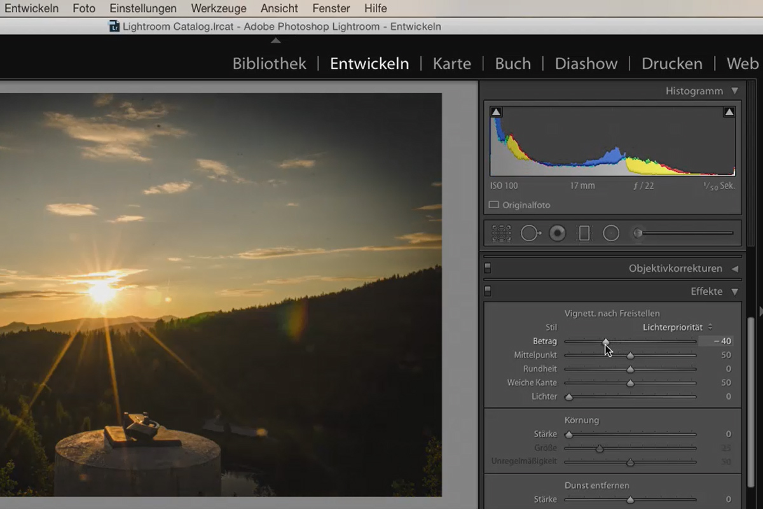Image resolution: width=763 pixels, height=509 pixels.
Task: Open the Entwickeln menu in menu bar
Action: 32,8
